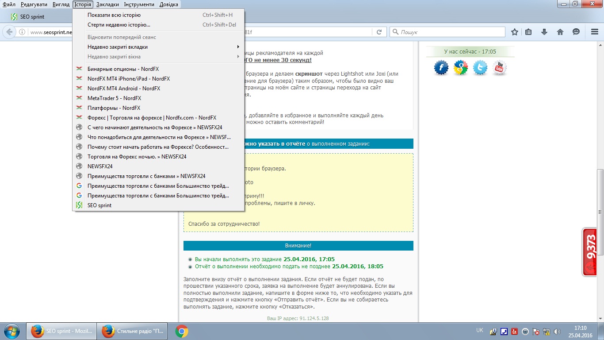The image size is (604, 340).
Task: Launch Chrome from the taskbar
Action: coord(182,331)
